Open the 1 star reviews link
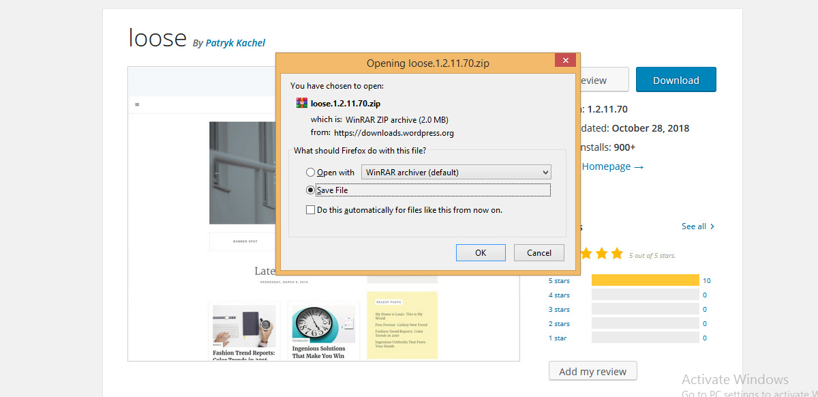The image size is (818, 397). [558, 338]
